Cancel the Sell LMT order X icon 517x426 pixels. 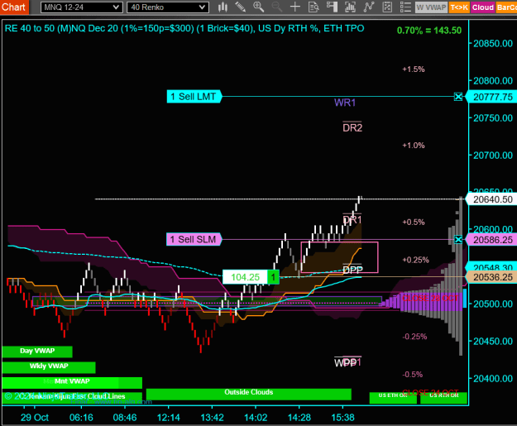coord(458,97)
